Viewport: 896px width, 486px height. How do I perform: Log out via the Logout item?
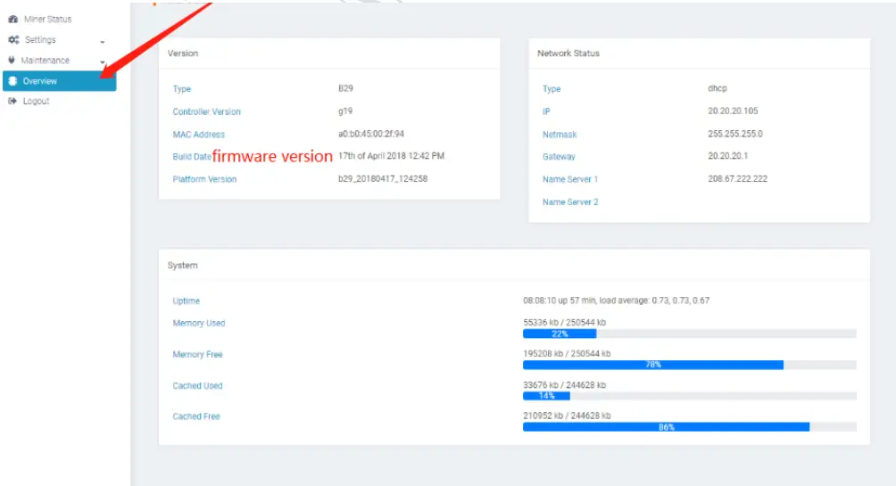tap(36, 101)
